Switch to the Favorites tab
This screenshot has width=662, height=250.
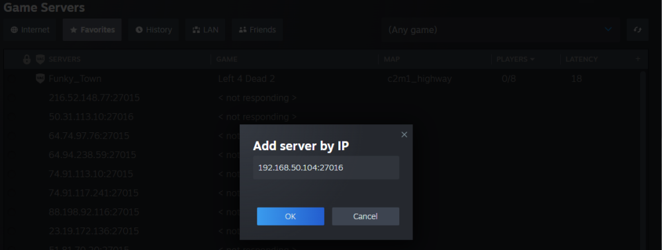(x=92, y=30)
